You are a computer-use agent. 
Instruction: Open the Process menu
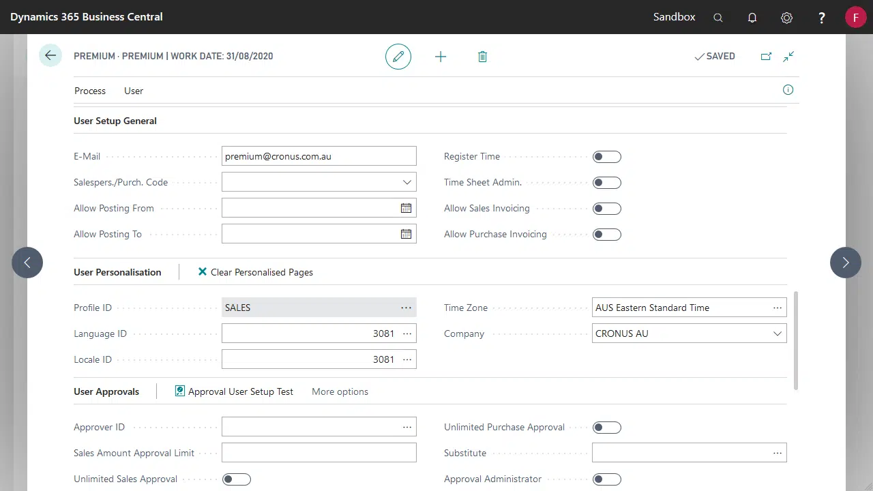[x=90, y=91]
